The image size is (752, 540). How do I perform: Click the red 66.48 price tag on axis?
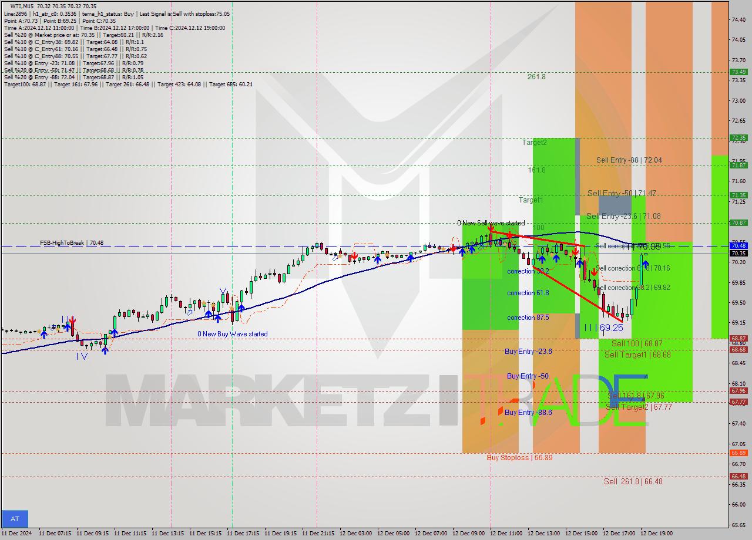(738, 477)
